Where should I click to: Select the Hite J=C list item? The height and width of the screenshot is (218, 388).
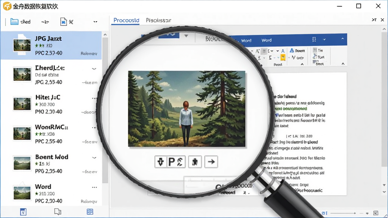click(51, 104)
